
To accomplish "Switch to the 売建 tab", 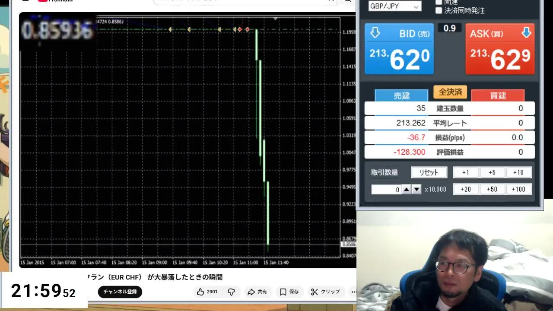I will (402, 95).
